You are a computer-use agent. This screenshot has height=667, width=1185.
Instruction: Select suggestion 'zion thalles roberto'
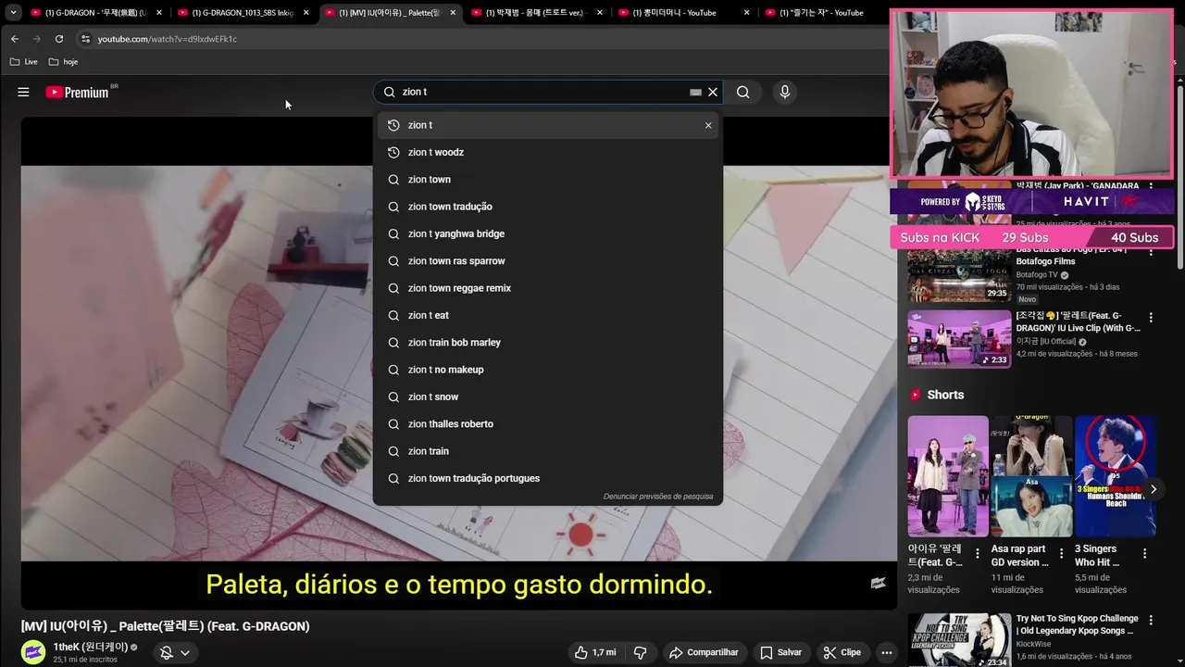(548, 424)
